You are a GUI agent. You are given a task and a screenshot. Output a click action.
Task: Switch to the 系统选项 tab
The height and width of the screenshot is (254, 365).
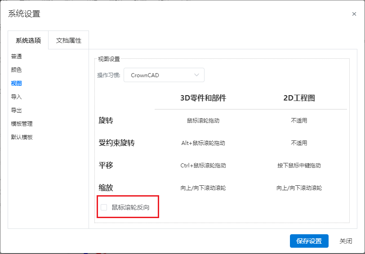[28, 40]
